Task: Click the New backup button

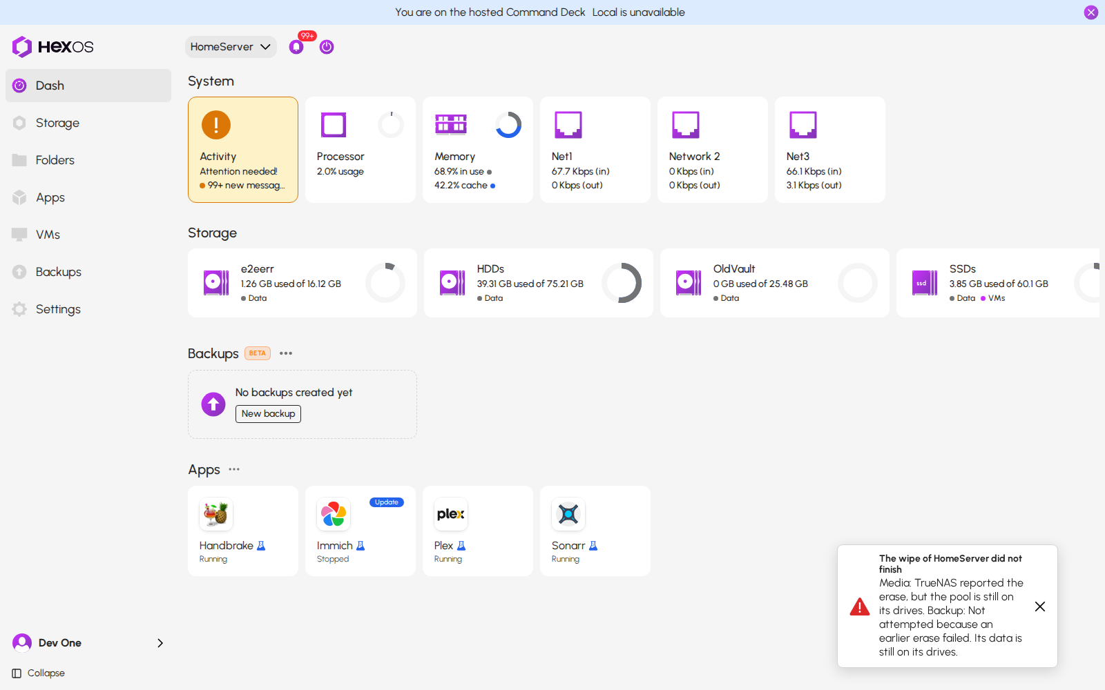Action: [268, 413]
